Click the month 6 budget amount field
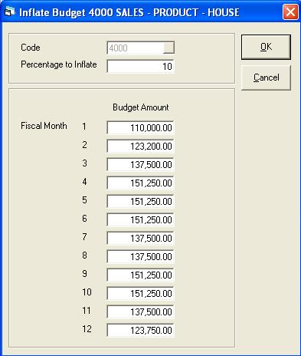 tap(140, 219)
